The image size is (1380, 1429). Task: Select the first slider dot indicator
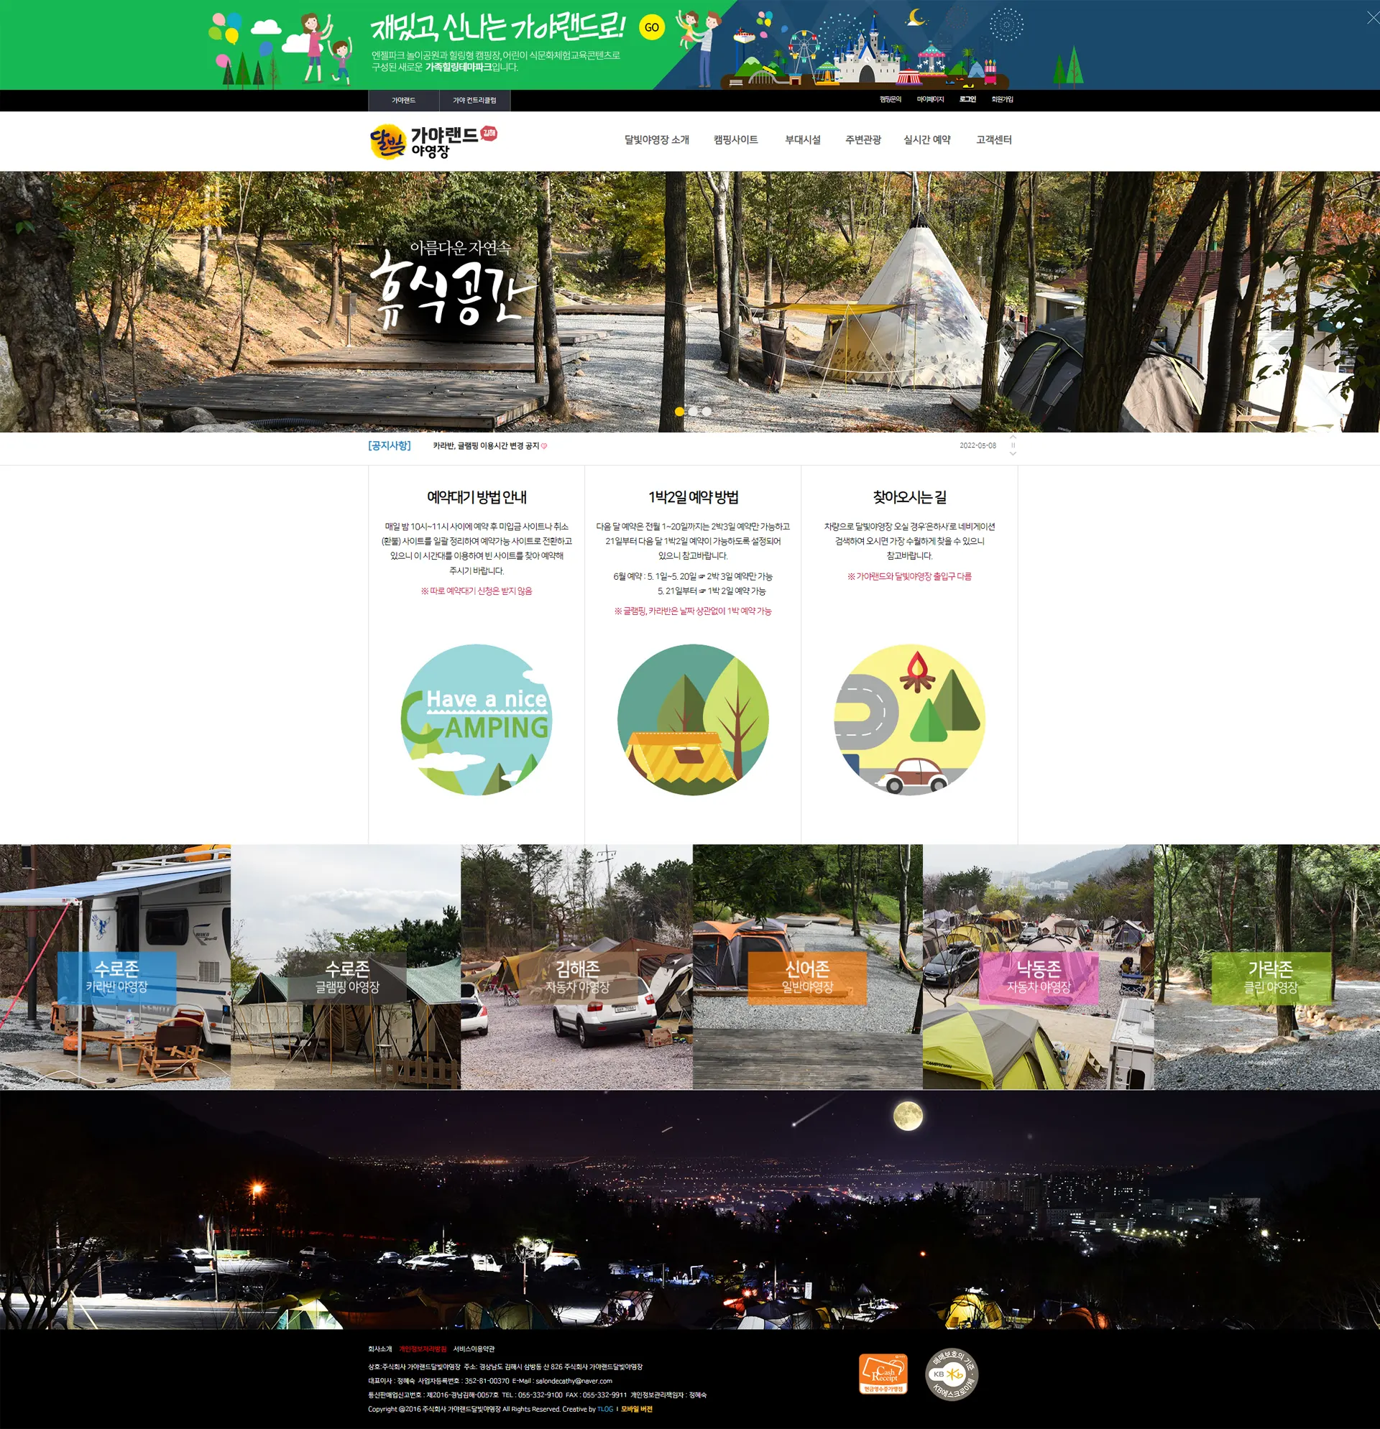point(679,411)
